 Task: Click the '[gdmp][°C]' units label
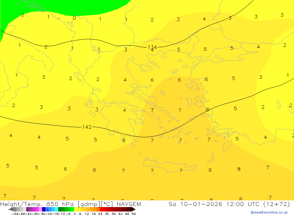point(95,204)
